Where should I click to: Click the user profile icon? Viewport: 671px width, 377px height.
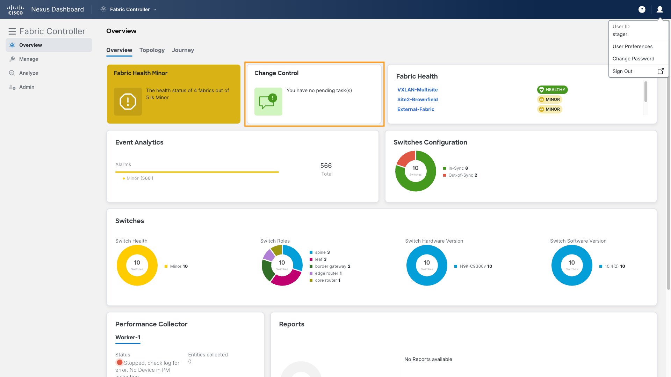pyautogui.click(x=660, y=9)
